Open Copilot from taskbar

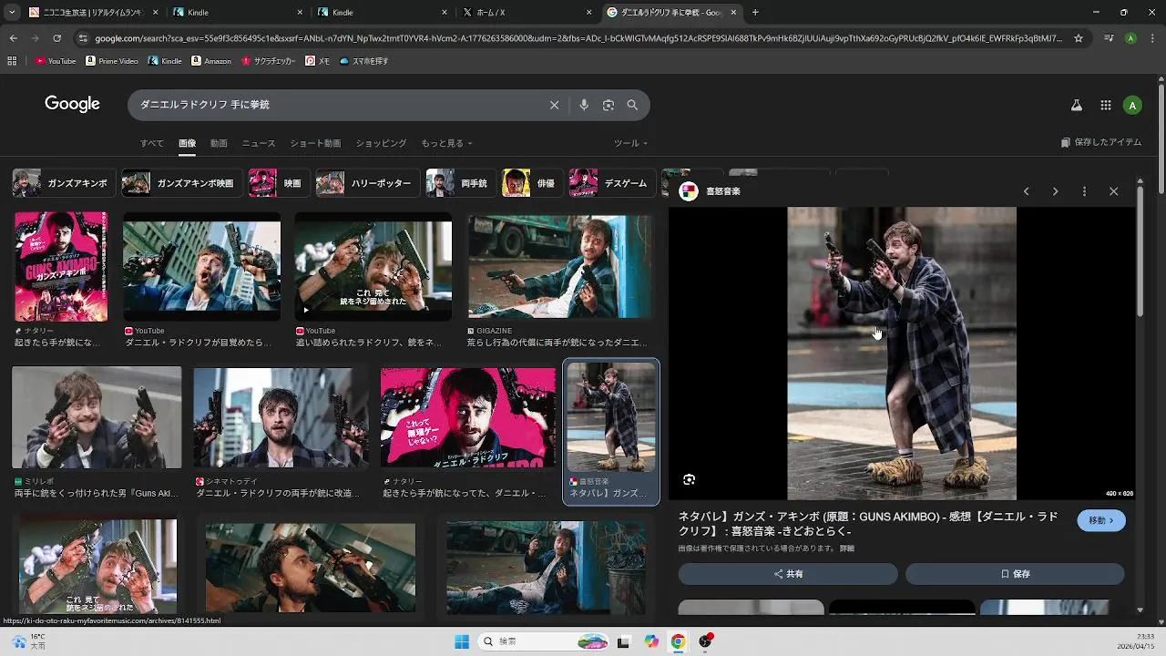[x=651, y=641]
